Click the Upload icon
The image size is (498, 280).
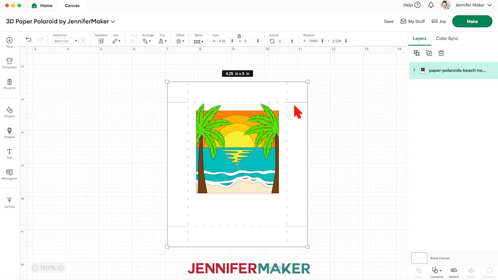[9, 200]
